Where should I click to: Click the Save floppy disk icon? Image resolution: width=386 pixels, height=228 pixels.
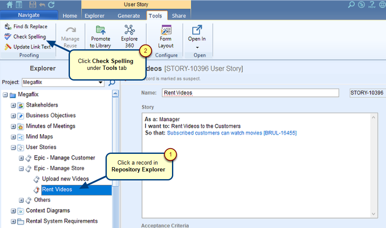pos(33,5)
